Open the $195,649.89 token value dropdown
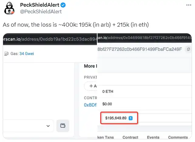 [120, 118]
